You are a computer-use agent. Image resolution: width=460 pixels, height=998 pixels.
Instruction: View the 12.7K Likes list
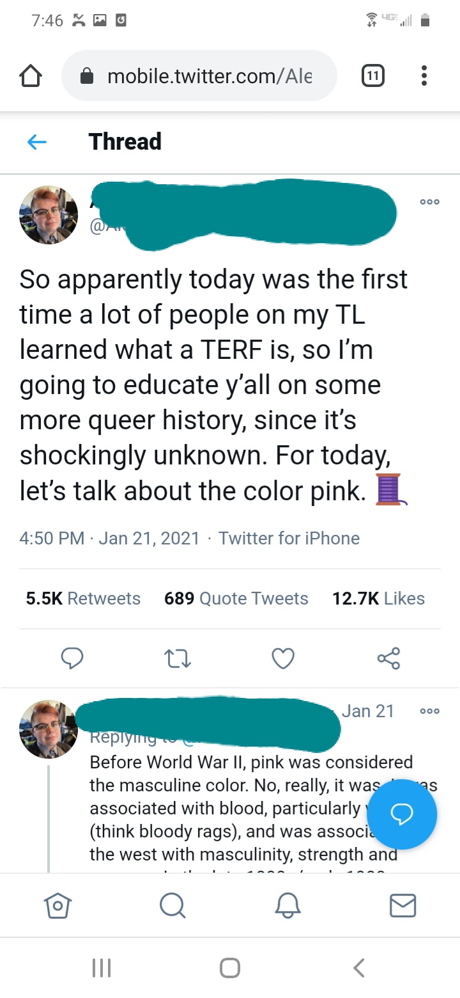coord(378,599)
